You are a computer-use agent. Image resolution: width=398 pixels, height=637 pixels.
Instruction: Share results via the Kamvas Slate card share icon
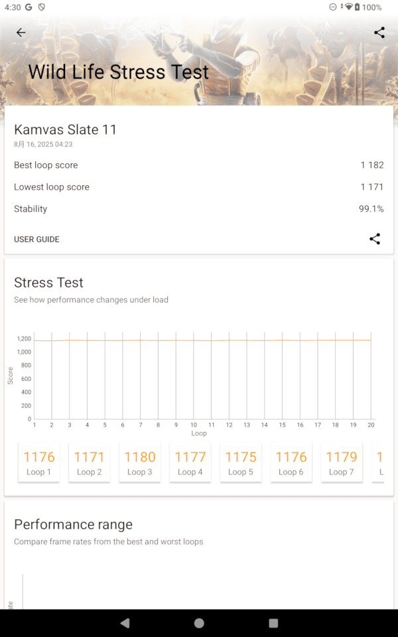375,239
